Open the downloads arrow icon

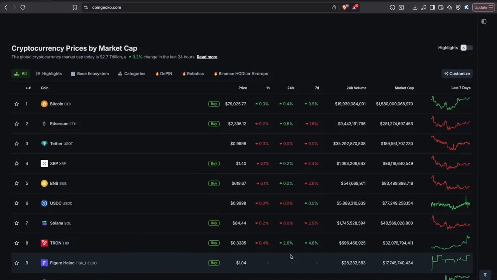pyautogui.click(x=415, y=7)
